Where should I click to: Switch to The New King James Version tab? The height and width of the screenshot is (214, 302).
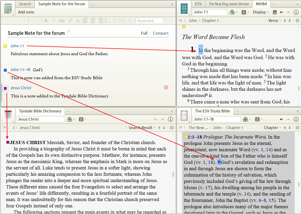[229, 4]
